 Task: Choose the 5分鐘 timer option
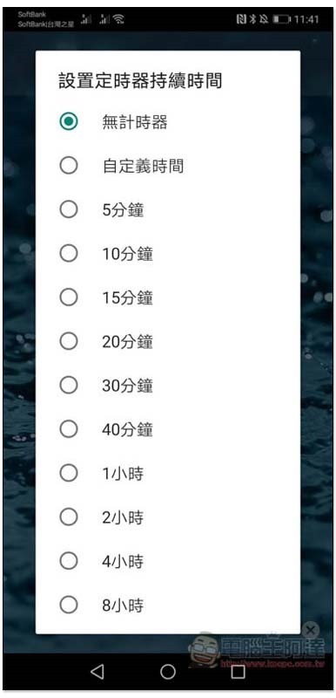tap(168, 209)
